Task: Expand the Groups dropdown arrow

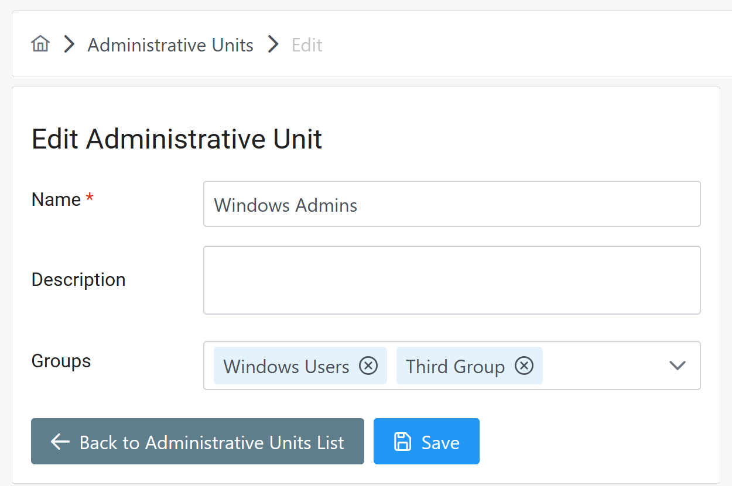Action: (x=677, y=366)
